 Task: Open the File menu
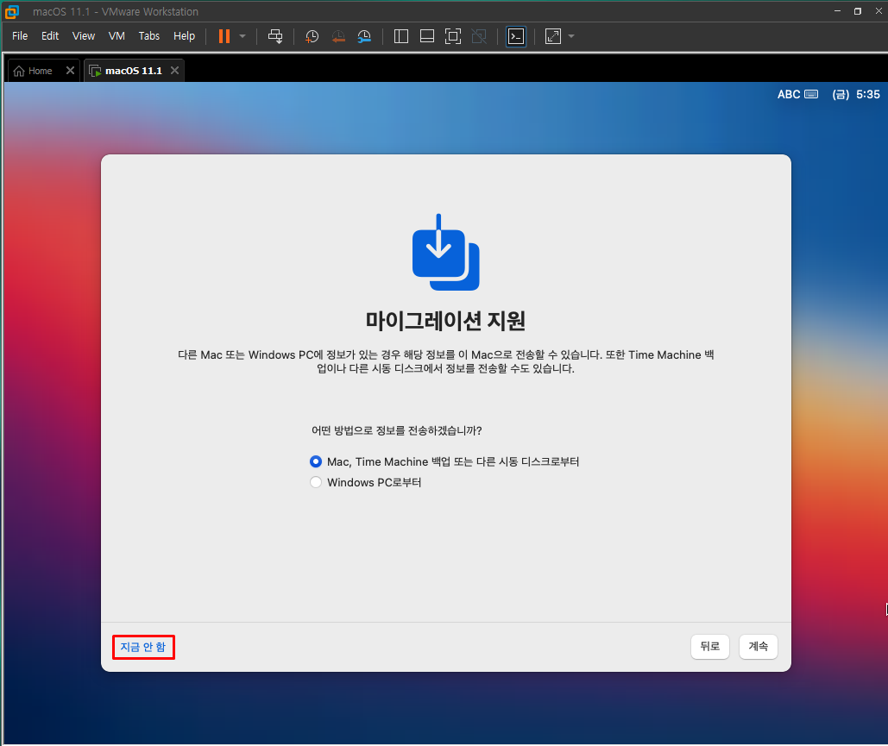pyautogui.click(x=20, y=35)
